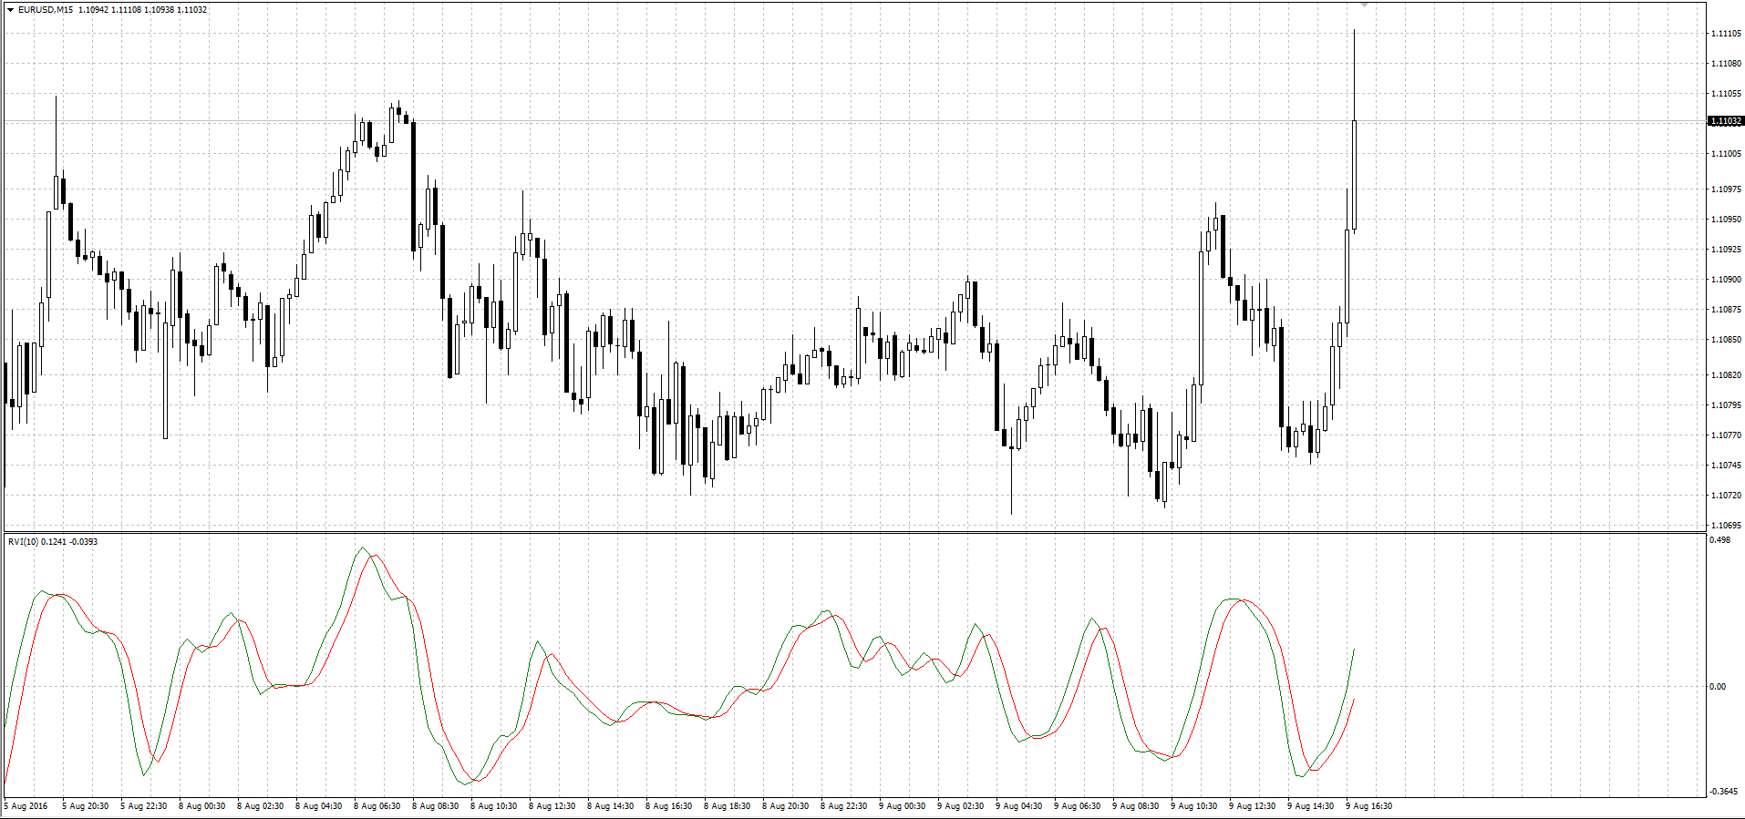The height and width of the screenshot is (819, 1745).
Task: Click the 5 Aug 20:30 time label
Action: coord(86,806)
